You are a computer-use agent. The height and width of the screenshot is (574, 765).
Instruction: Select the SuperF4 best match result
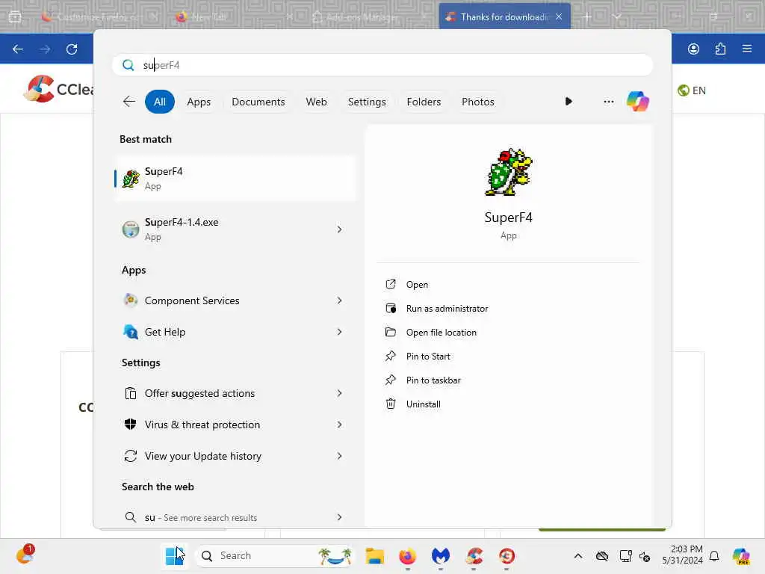click(x=235, y=179)
